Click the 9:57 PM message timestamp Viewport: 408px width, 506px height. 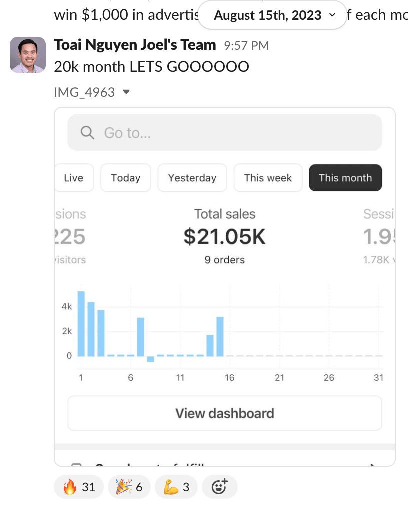tap(246, 46)
